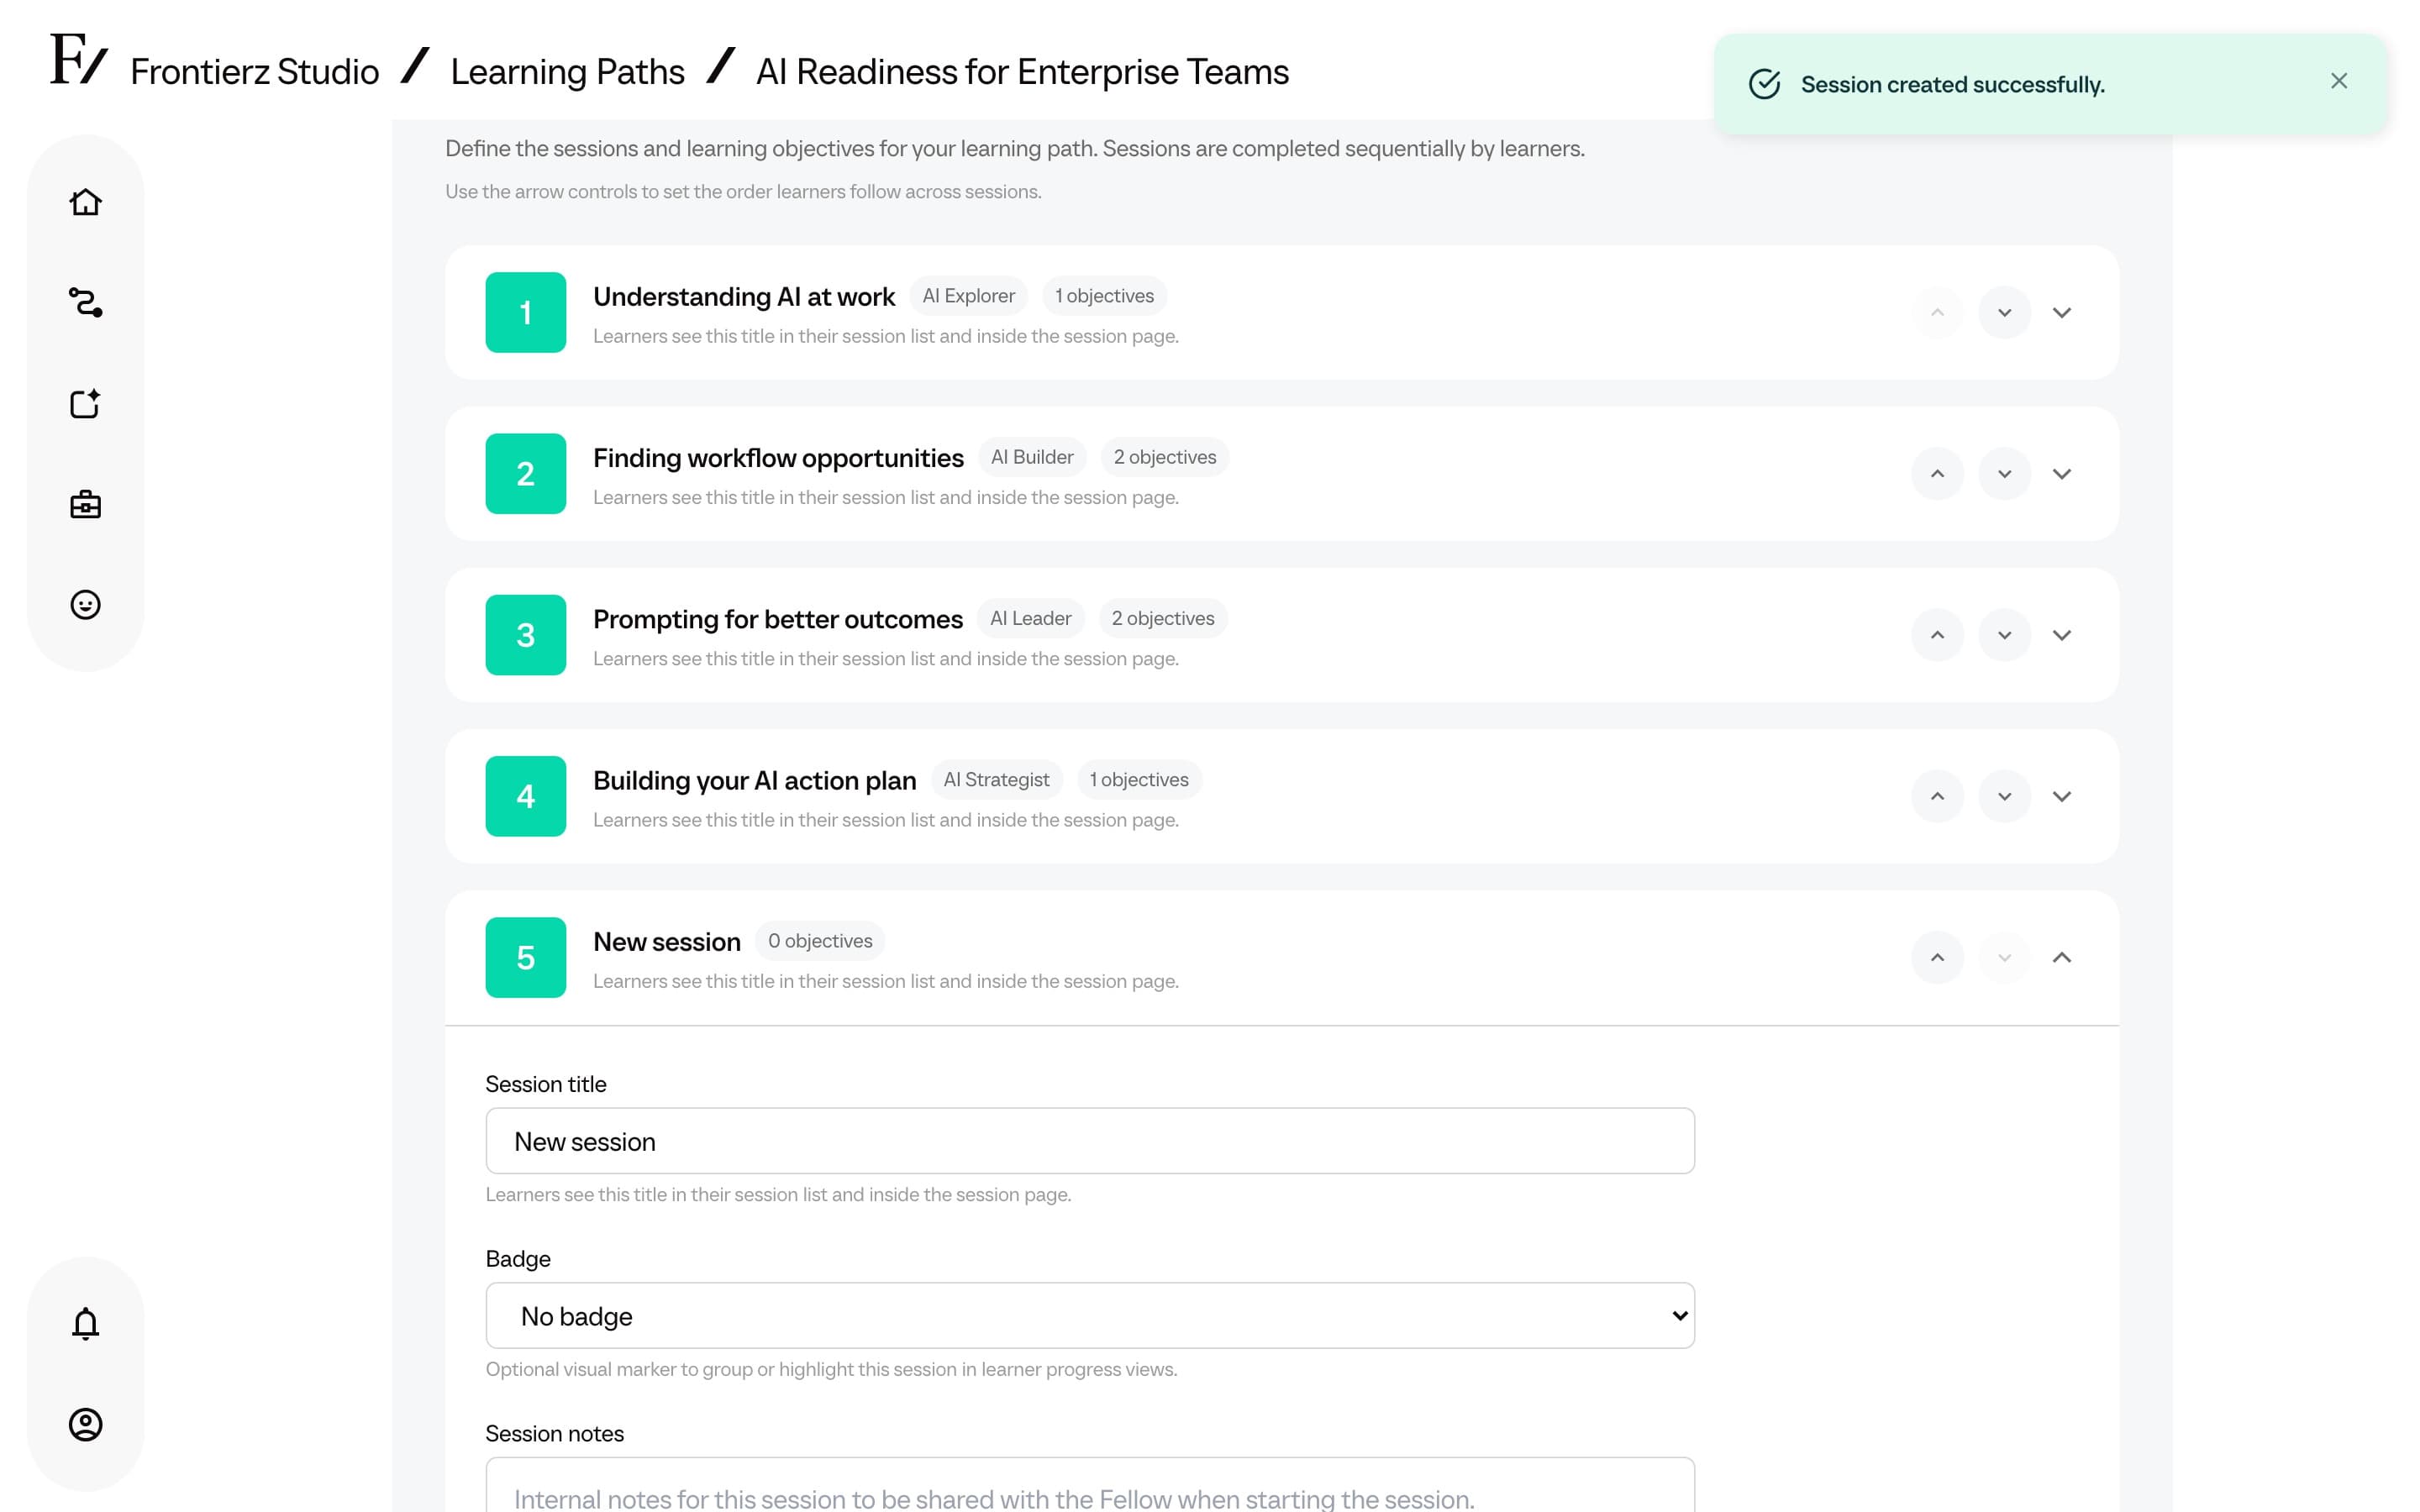Click the AI Leader badge tag
This screenshot has height=1512, width=2420.
pyautogui.click(x=1030, y=618)
